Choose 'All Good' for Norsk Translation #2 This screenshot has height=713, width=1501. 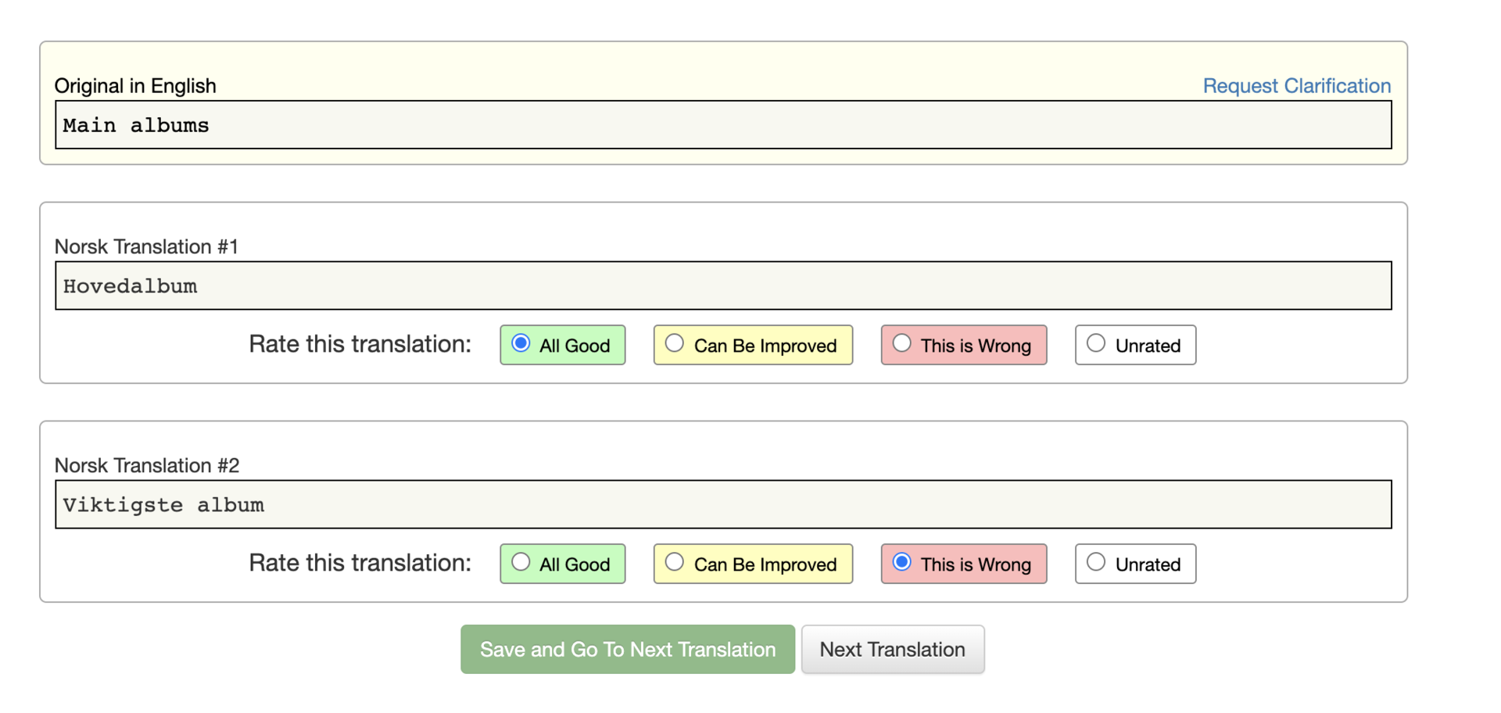521,563
